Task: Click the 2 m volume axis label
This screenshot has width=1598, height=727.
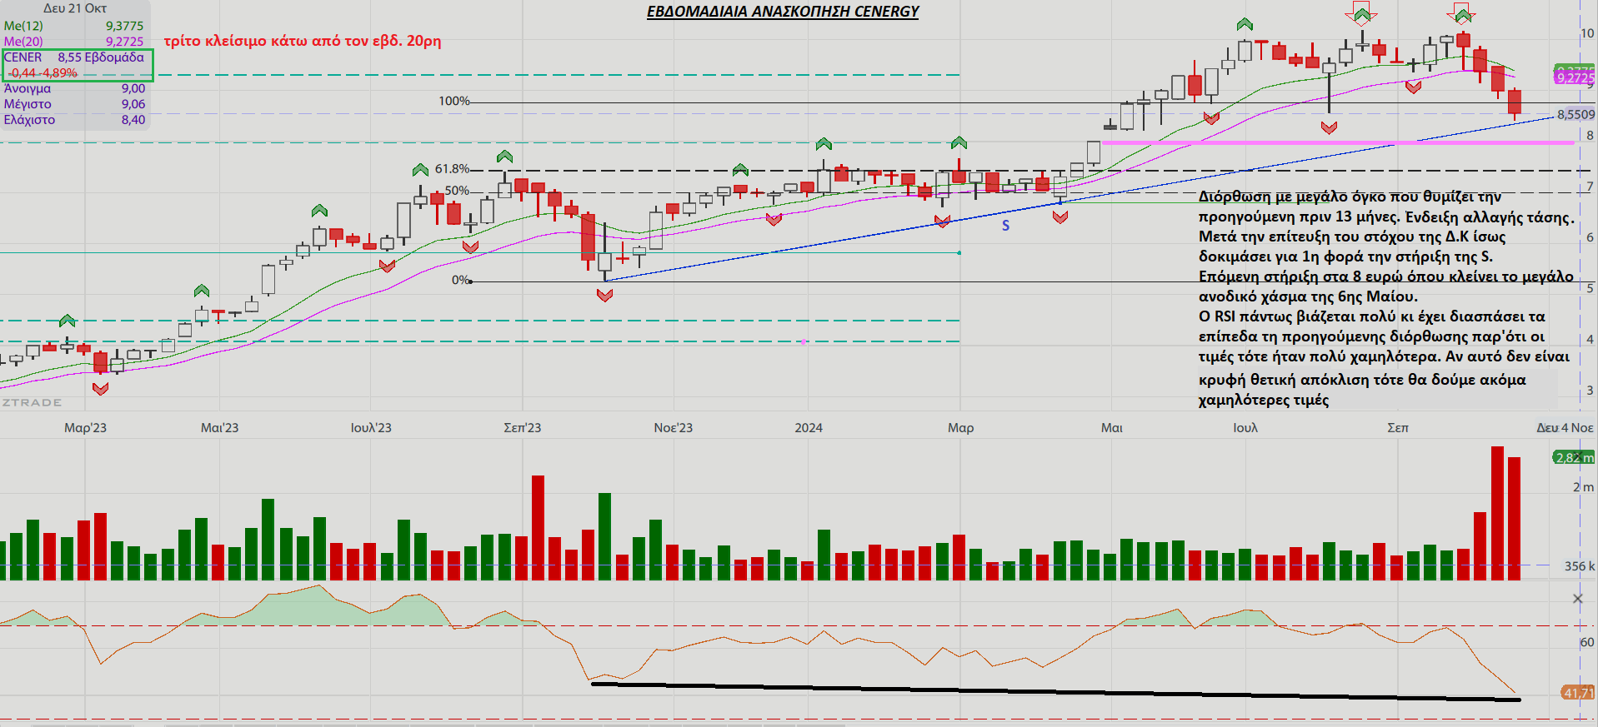Action: (1583, 487)
